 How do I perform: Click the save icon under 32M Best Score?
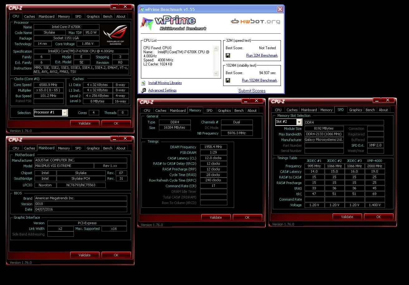(x=228, y=55)
